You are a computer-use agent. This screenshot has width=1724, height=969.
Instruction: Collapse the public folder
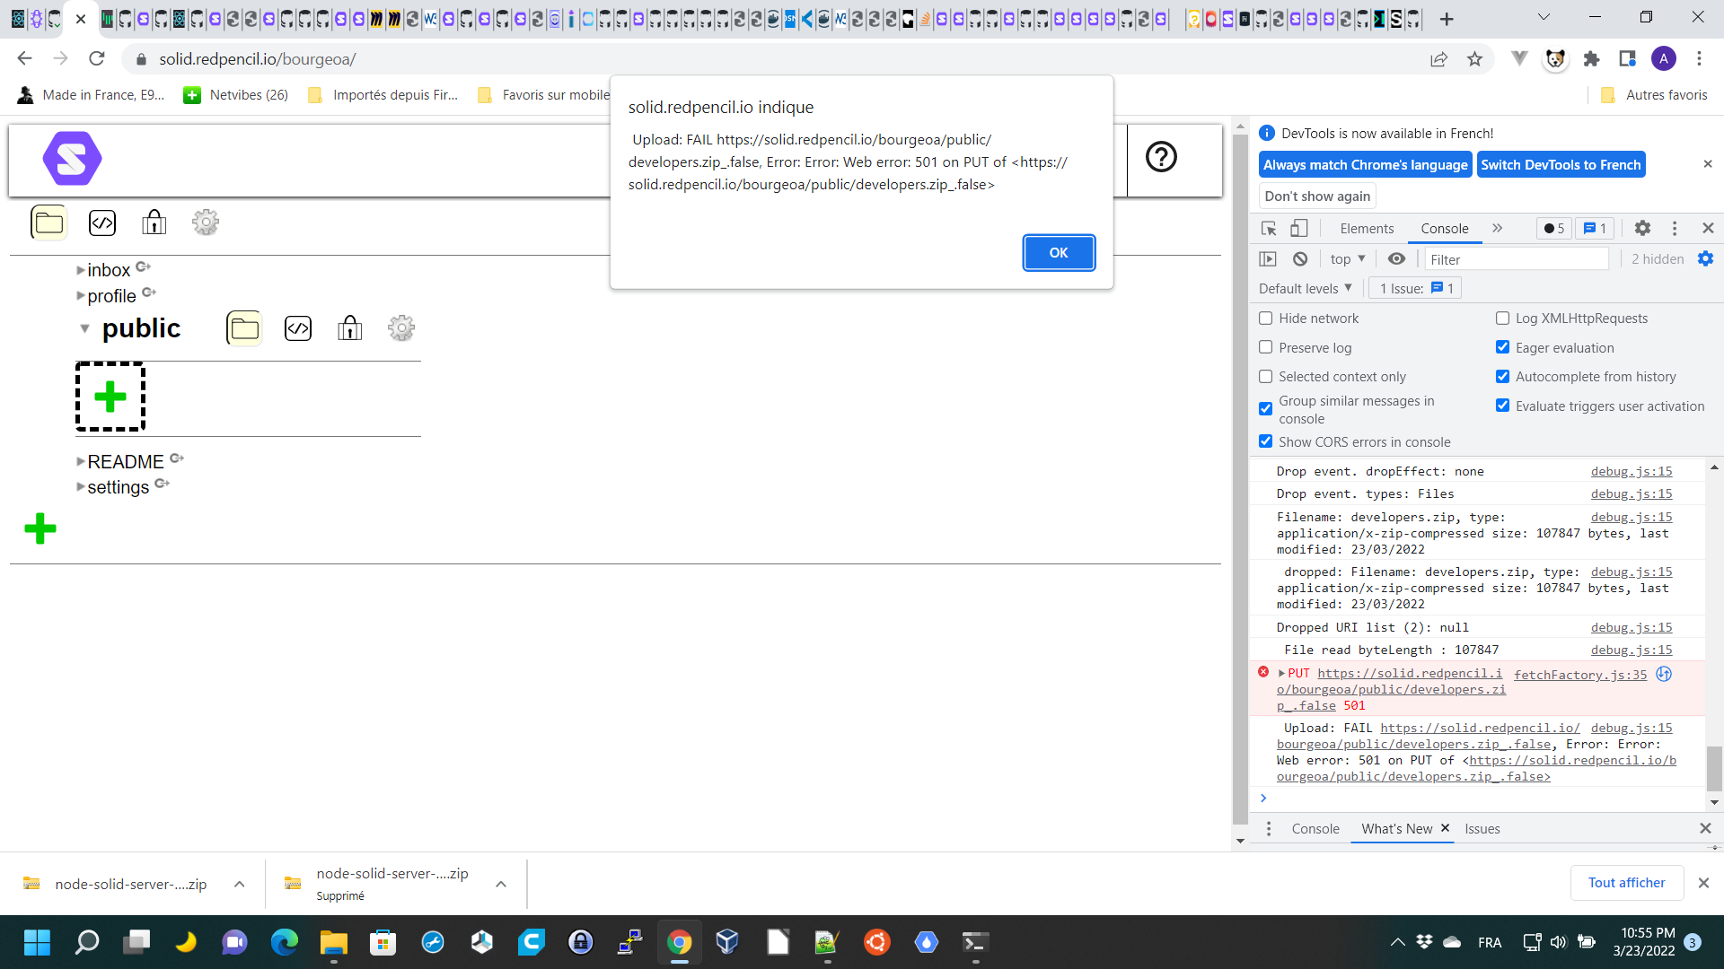tap(84, 328)
